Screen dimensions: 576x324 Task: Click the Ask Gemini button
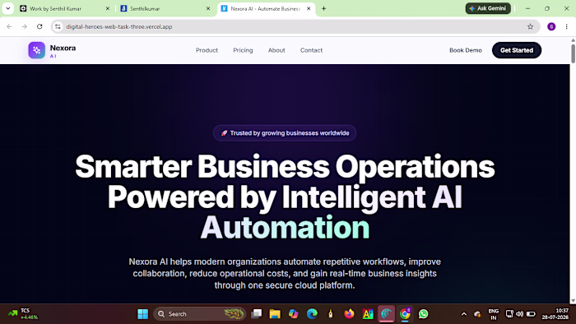pyautogui.click(x=488, y=8)
